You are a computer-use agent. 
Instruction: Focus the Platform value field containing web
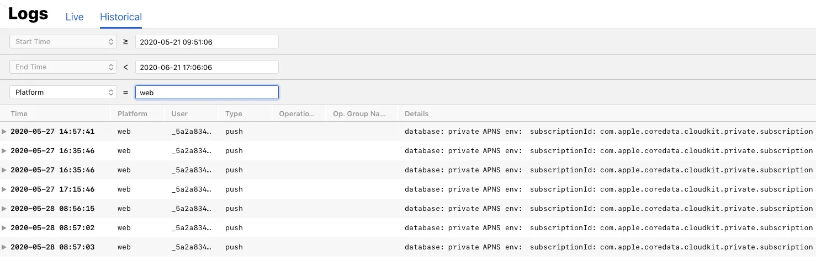coord(206,93)
